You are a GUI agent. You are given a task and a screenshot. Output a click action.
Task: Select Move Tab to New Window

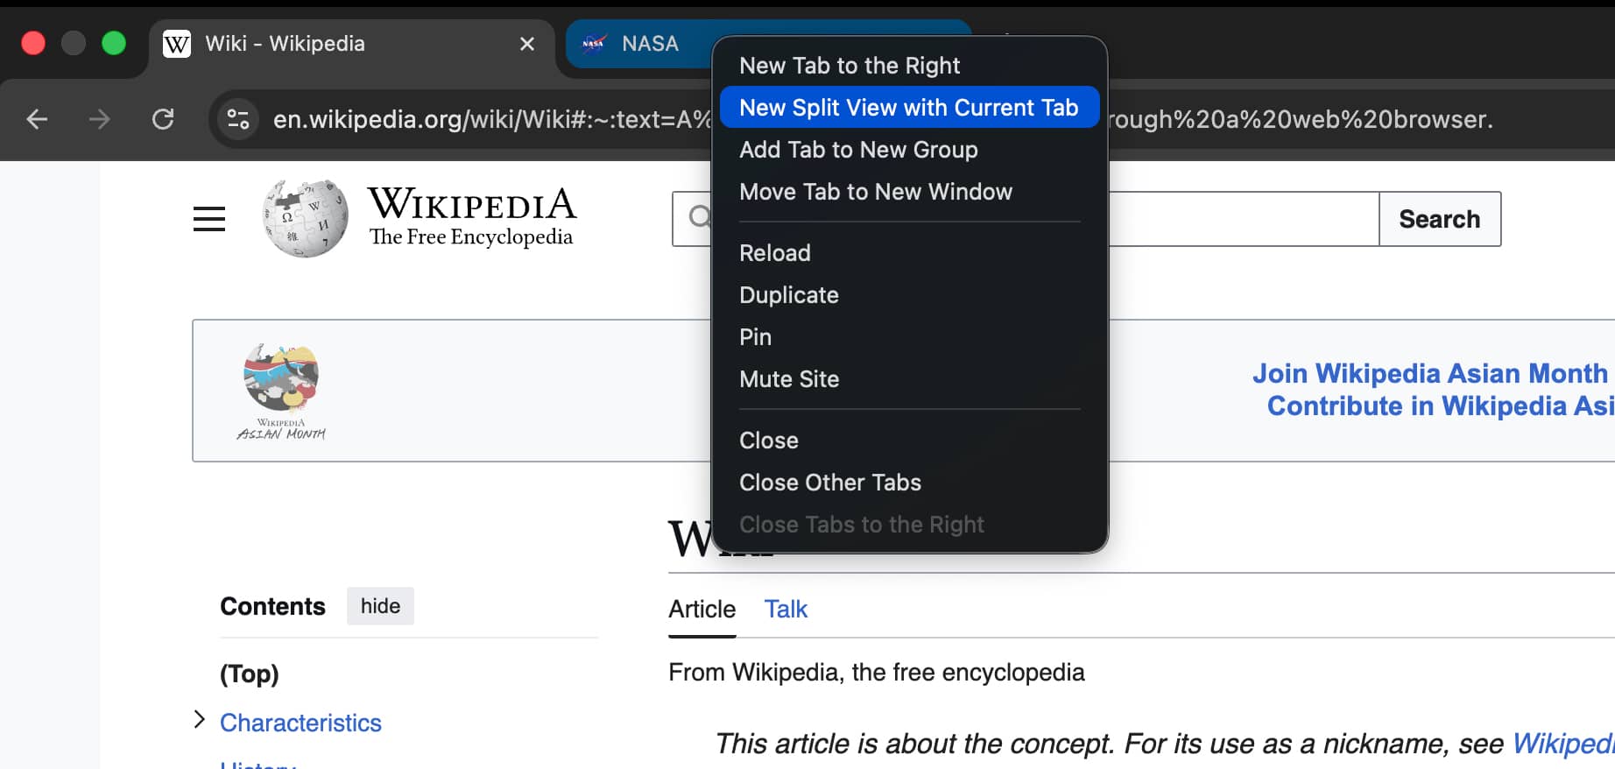pos(875,192)
